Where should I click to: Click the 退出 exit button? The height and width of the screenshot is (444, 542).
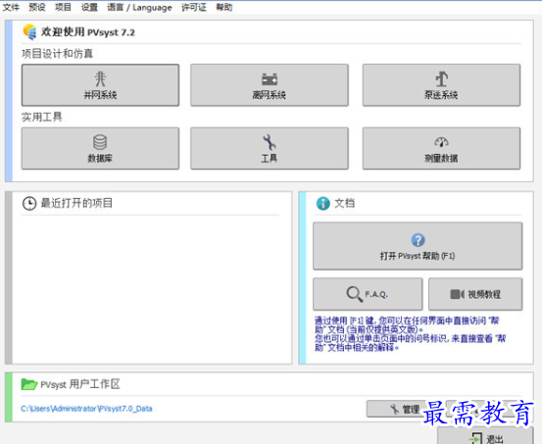pyautogui.click(x=485, y=436)
